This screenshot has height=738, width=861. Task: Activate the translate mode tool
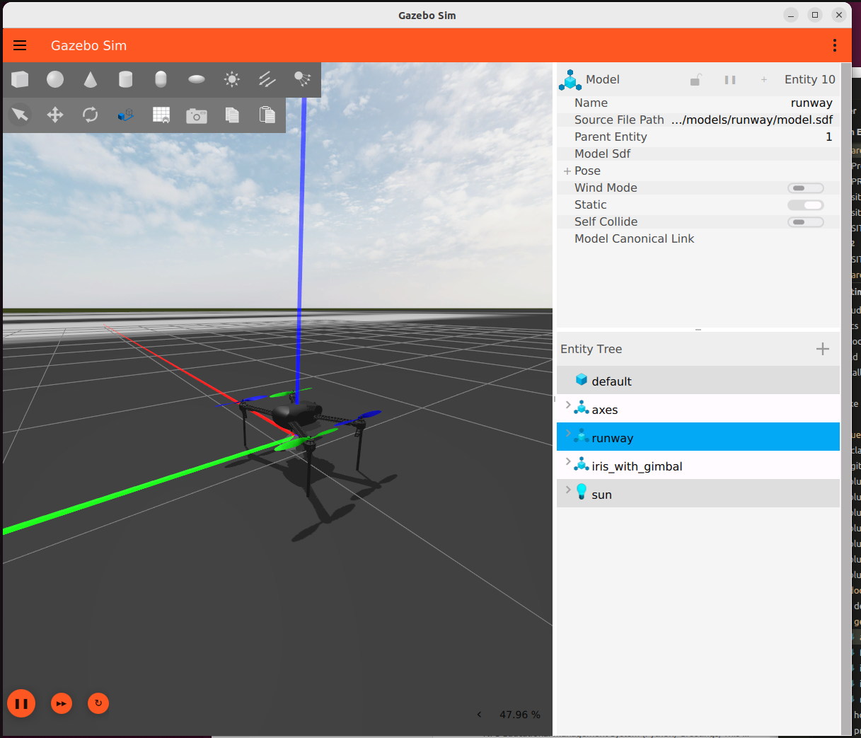55,115
